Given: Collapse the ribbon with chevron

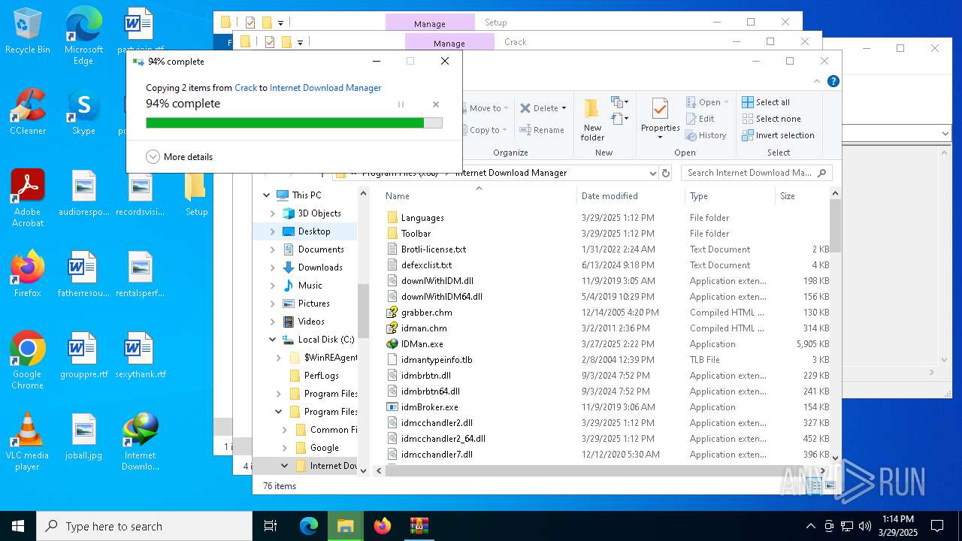Looking at the screenshot, I should 817,81.
